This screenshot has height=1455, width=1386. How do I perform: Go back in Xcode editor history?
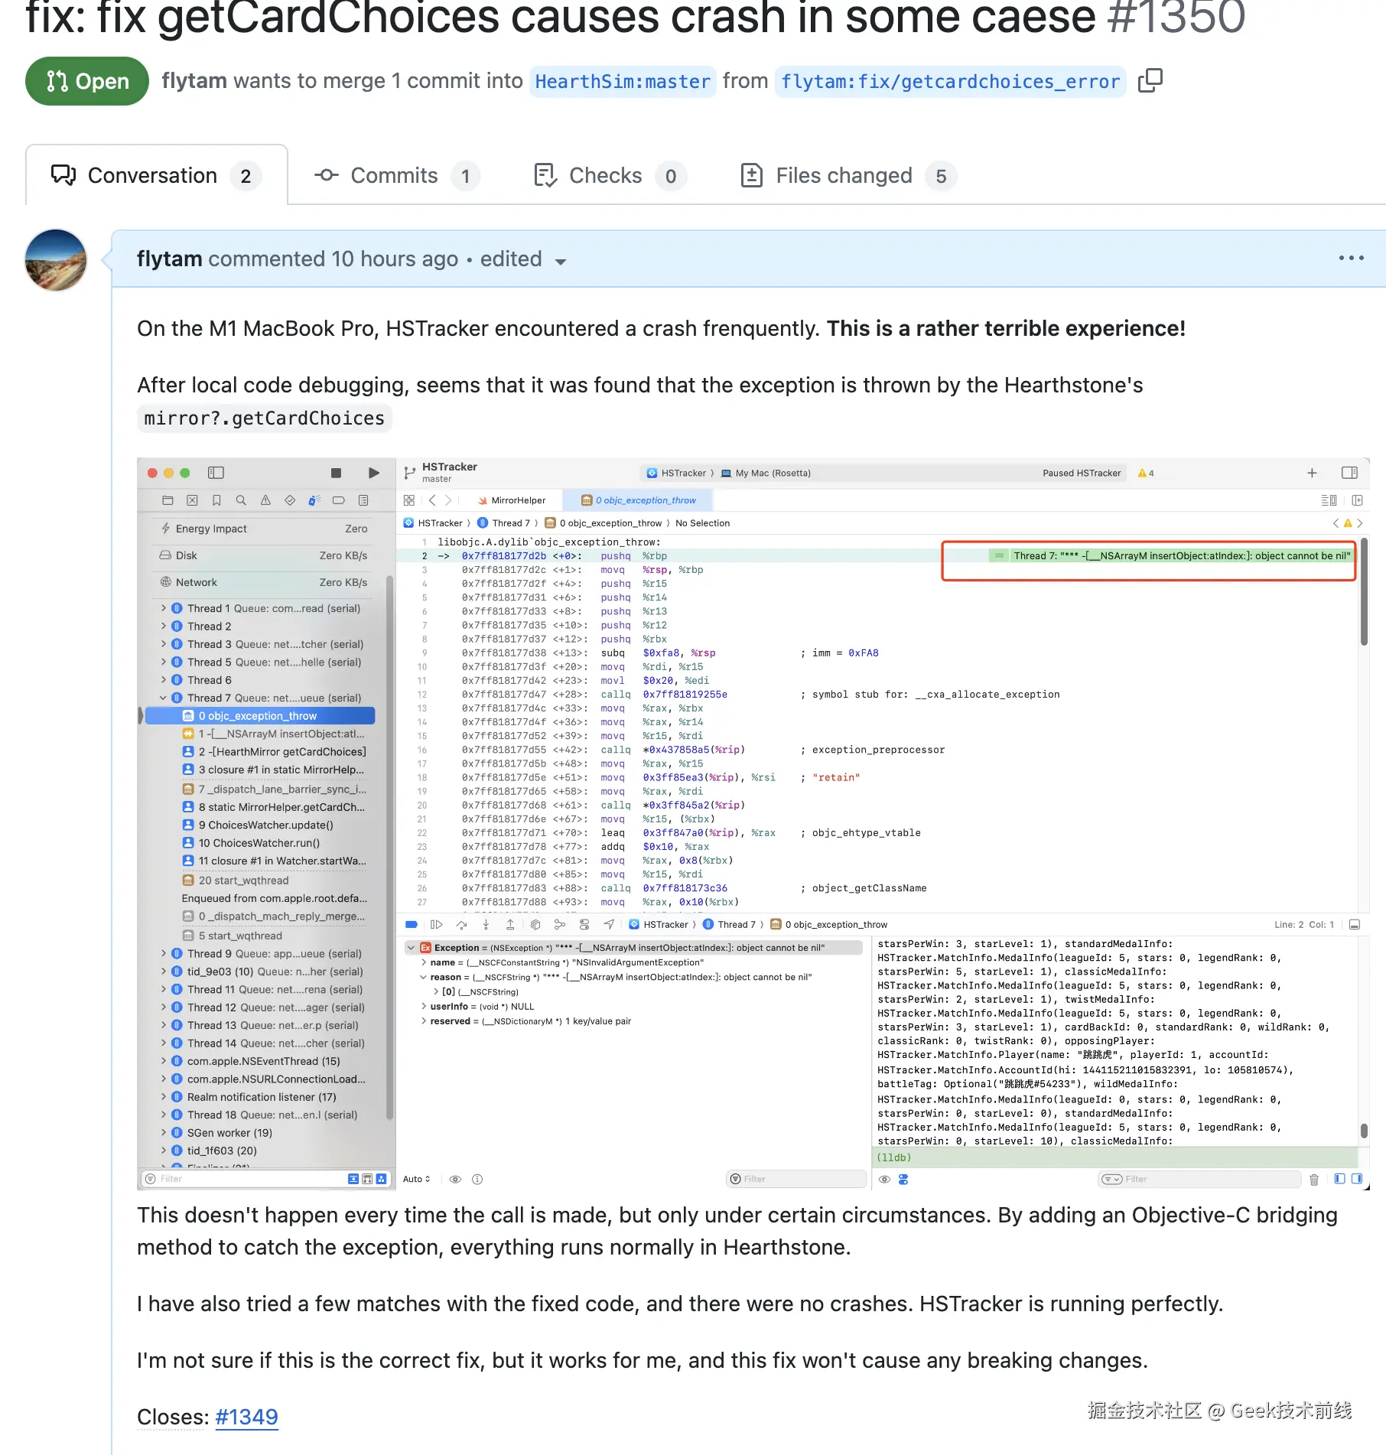click(432, 500)
